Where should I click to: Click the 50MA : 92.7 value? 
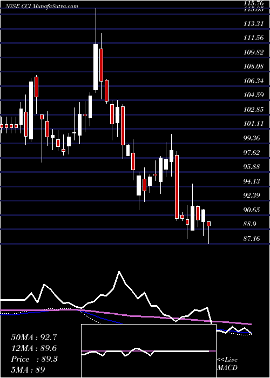tap(34, 337)
